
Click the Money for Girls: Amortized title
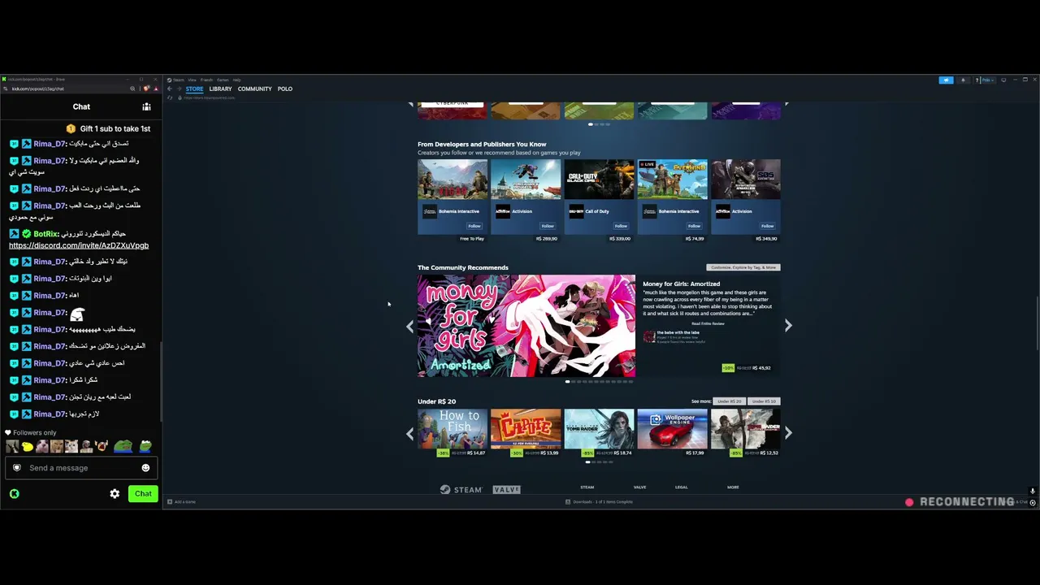pos(681,284)
